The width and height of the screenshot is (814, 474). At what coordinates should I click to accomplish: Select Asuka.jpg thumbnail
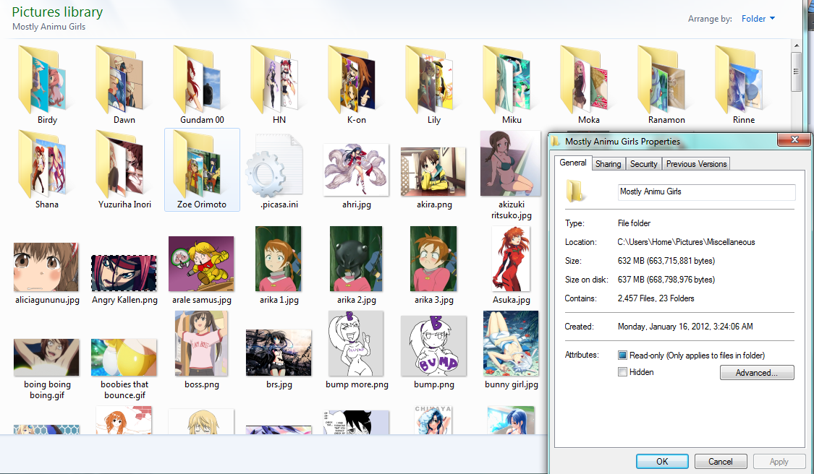[x=511, y=258]
